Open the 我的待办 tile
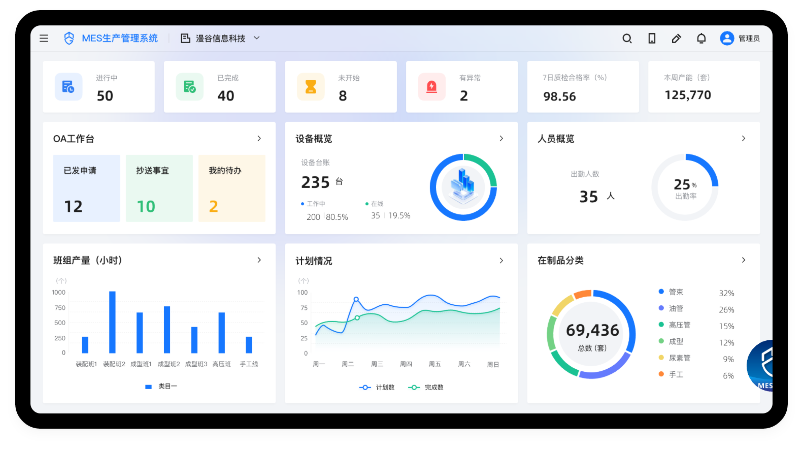Screen dimensions: 803x449 tap(231, 188)
